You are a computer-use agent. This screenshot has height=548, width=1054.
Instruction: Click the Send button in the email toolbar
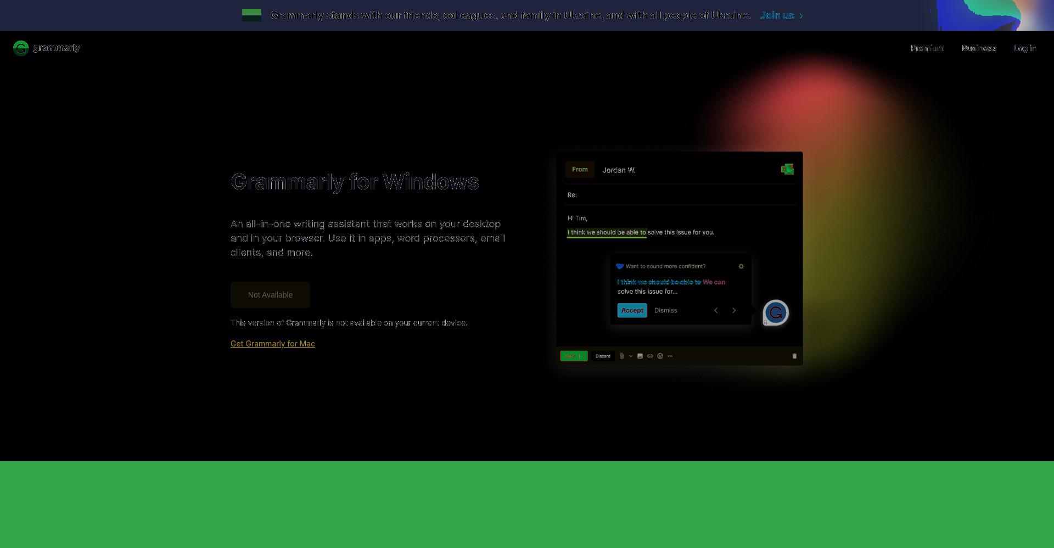(574, 356)
